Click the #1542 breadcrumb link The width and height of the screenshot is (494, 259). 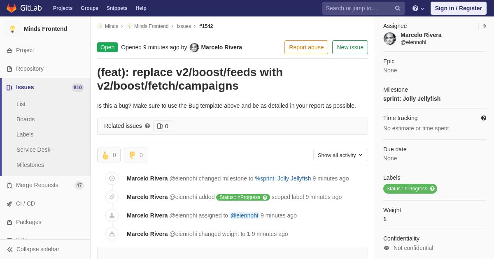[206, 26]
